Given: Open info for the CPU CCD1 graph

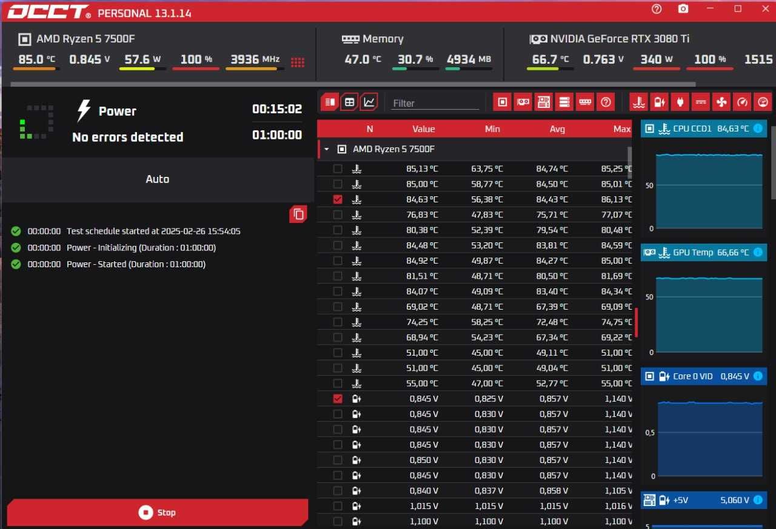Looking at the screenshot, I should click(x=758, y=128).
